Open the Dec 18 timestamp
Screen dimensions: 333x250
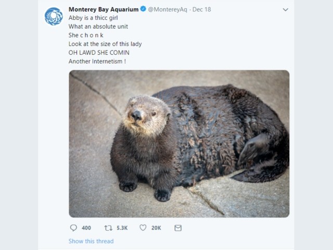(x=201, y=9)
